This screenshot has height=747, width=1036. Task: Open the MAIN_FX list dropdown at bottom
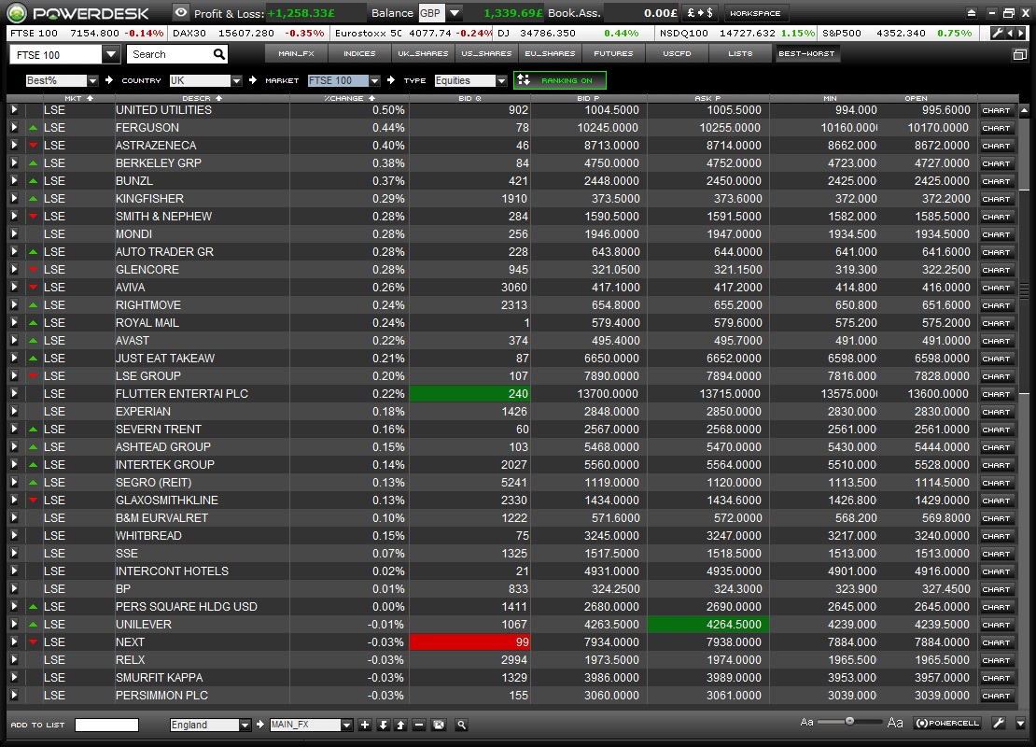pyautogui.click(x=347, y=726)
